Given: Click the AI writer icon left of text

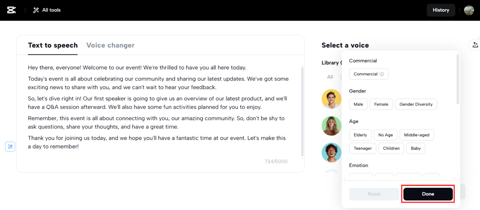Looking at the screenshot, I should [x=10, y=147].
